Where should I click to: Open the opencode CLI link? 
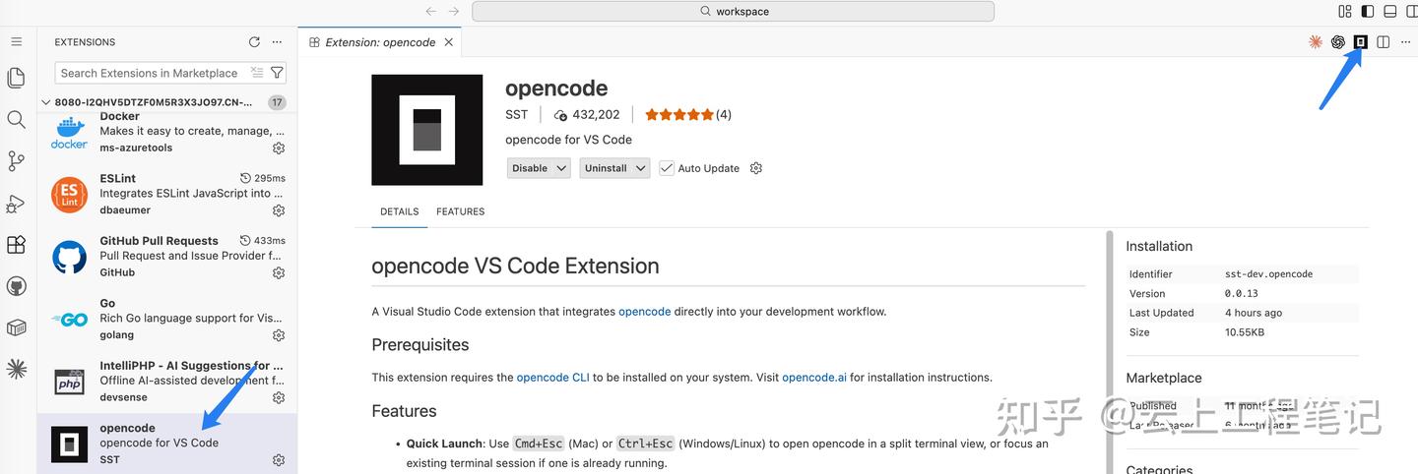[552, 378]
